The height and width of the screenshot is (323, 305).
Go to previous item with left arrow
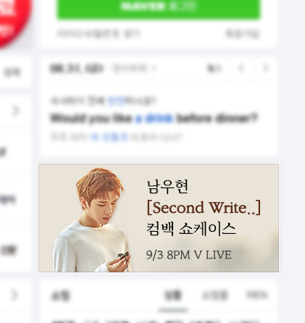click(241, 68)
